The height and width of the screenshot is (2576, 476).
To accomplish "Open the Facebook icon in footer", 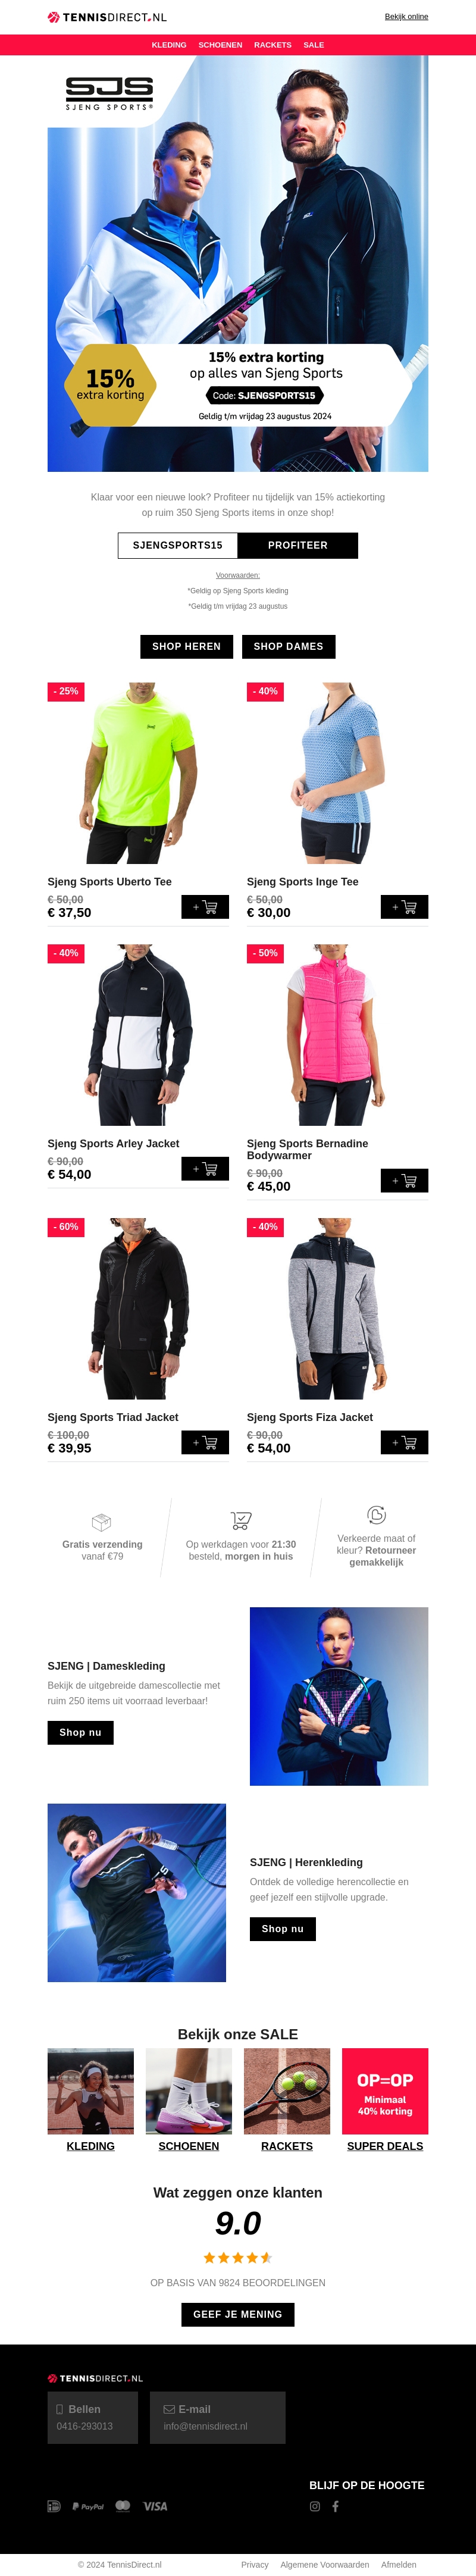I will 336,2506.
